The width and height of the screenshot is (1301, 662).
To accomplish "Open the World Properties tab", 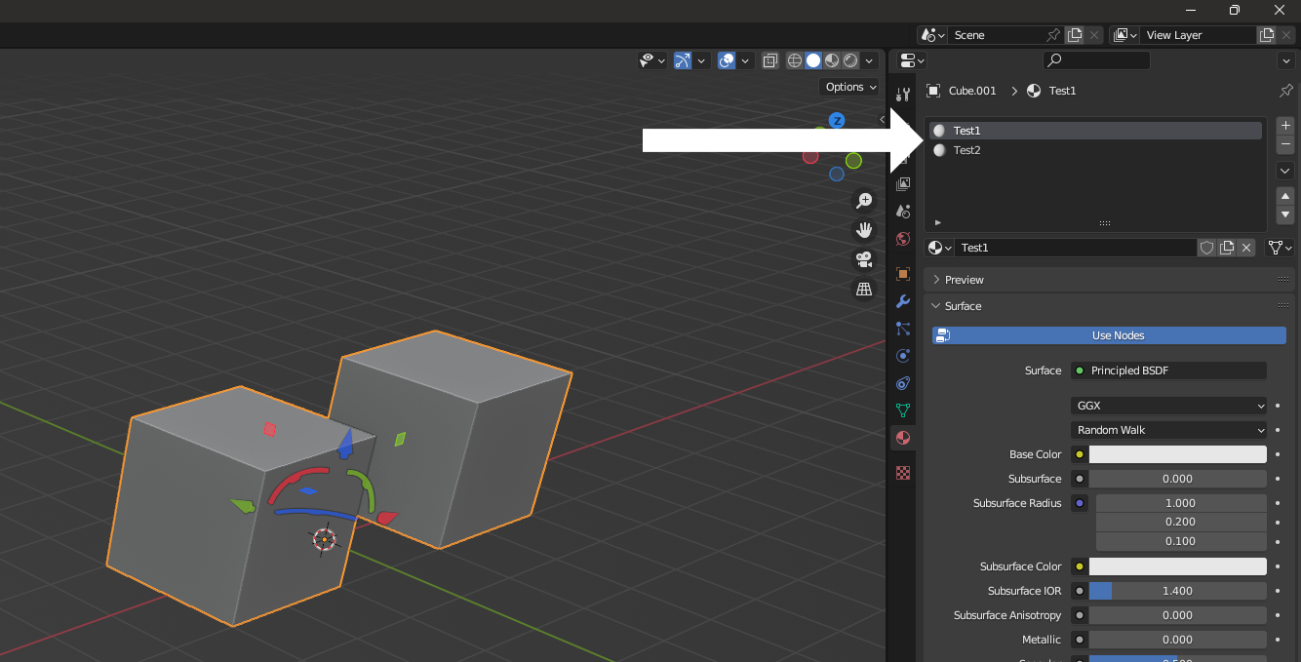I will click(x=902, y=239).
